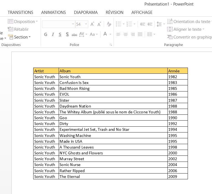212x194 pixels.
Task: Select the Murray Street cell
Action: tap(113, 159)
